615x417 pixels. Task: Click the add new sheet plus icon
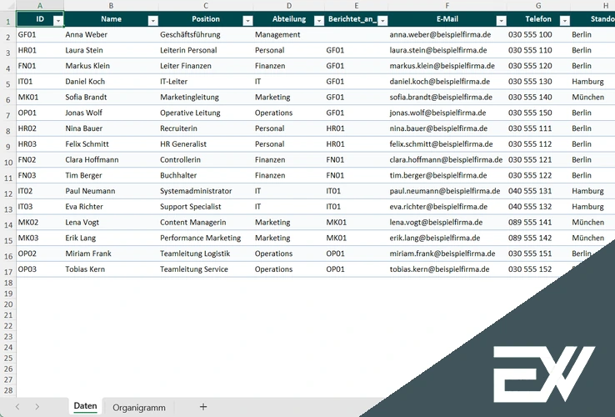coord(203,407)
